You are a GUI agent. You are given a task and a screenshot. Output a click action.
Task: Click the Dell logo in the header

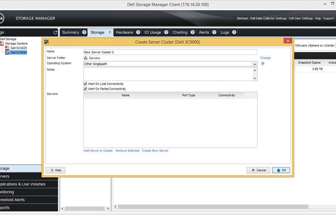point(1,18)
